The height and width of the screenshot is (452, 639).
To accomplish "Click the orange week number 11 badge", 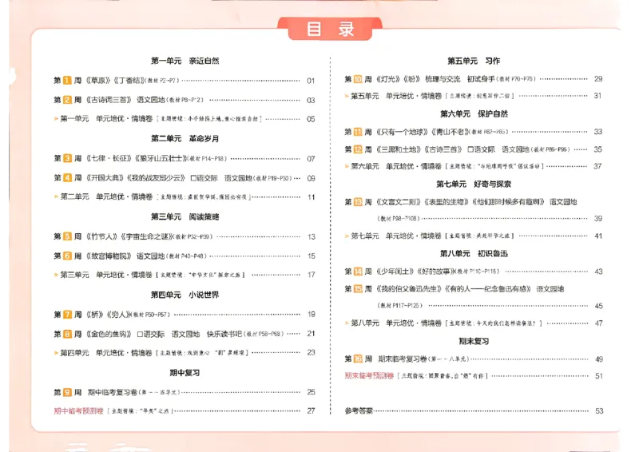I will click(x=358, y=132).
